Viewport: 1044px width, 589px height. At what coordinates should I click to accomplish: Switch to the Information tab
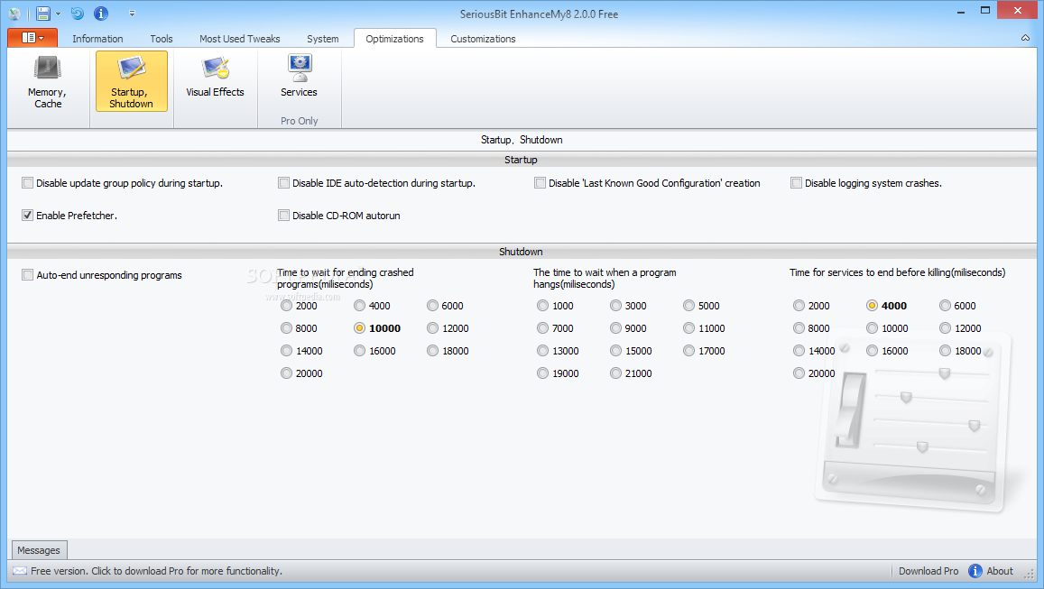tap(97, 39)
